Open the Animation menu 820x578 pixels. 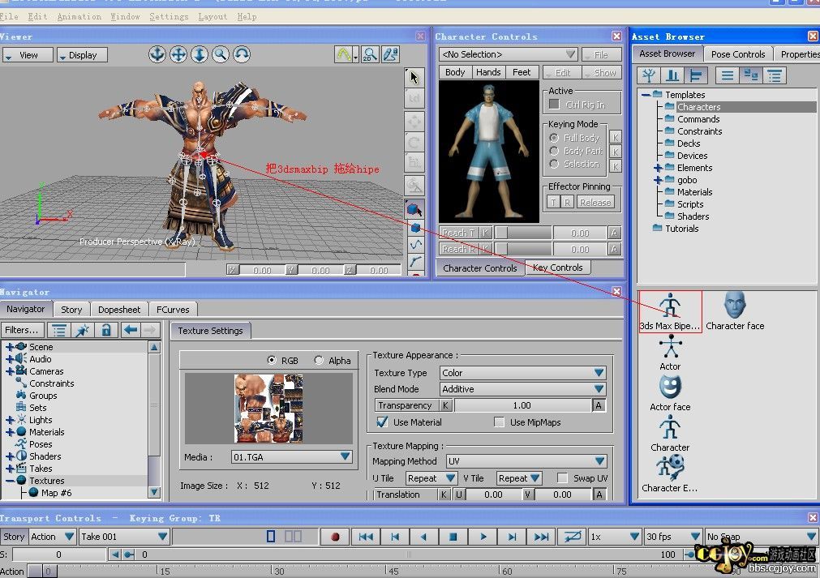[79, 17]
